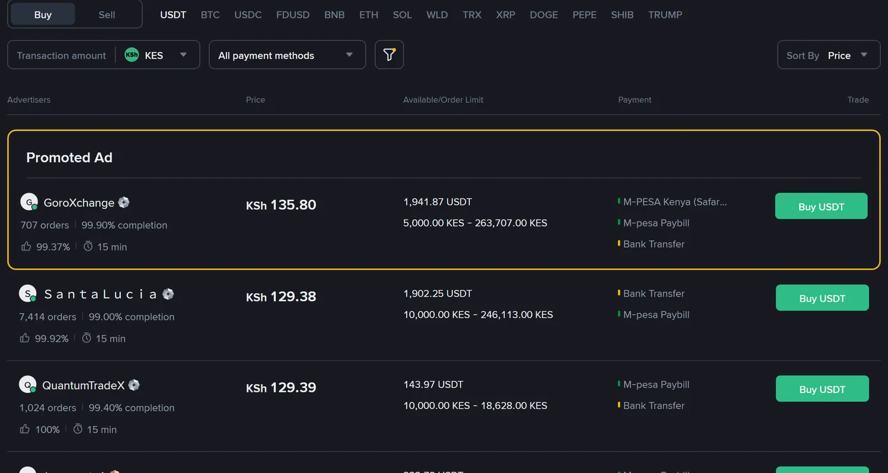888x473 pixels.
Task: Focus the Transaction amount field
Action: coord(62,55)
